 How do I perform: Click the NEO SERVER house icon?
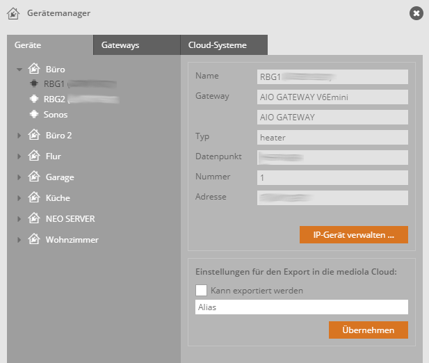click(33, 218)
